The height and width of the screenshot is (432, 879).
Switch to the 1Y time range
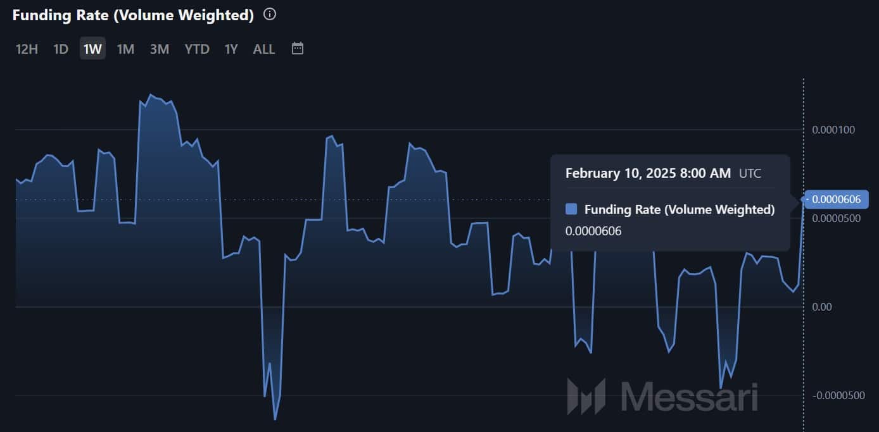tap(231, 49)
